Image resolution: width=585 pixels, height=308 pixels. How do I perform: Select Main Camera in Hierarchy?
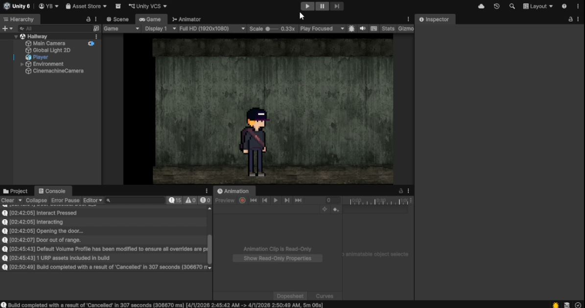[x=48, y=43]
